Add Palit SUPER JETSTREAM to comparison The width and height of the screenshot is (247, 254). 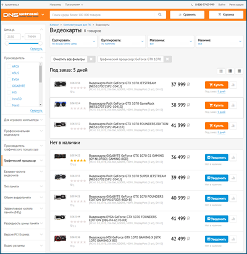[233, 178]
